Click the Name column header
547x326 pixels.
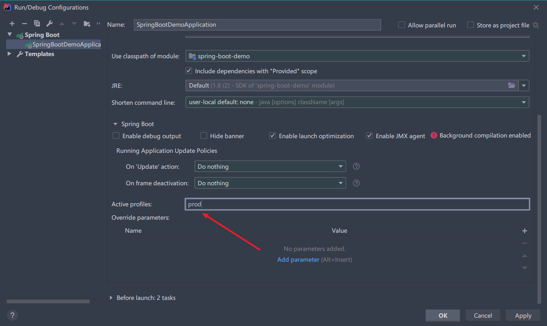click(133, 230)
